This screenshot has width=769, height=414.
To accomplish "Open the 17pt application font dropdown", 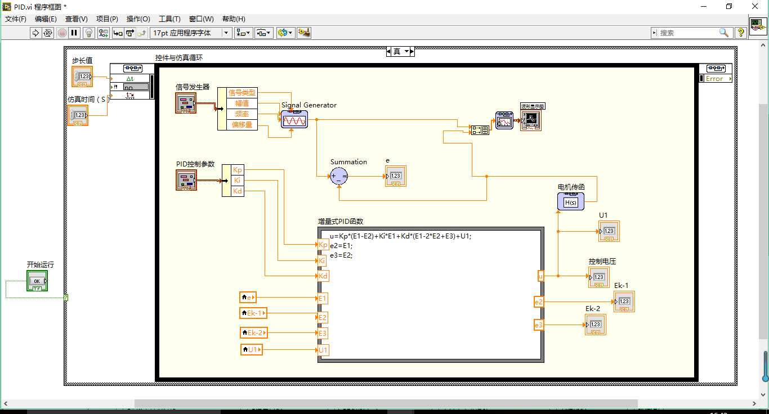I will click(191, 33).
